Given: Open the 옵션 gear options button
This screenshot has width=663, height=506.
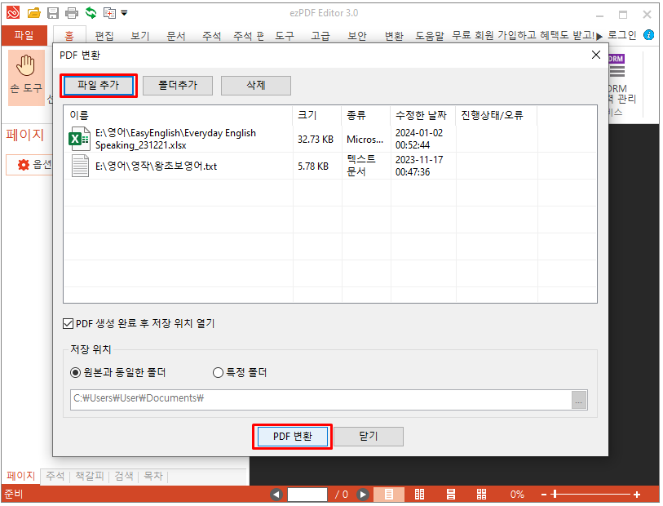Looking at the screenshot, I should click(x=29, y=165).
